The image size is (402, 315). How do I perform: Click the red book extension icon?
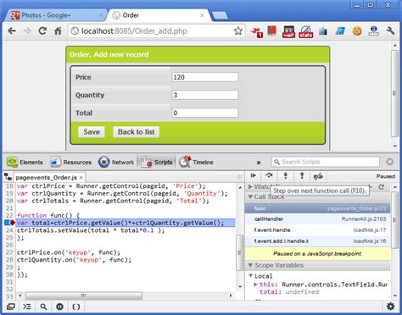(x=272, y=30)
